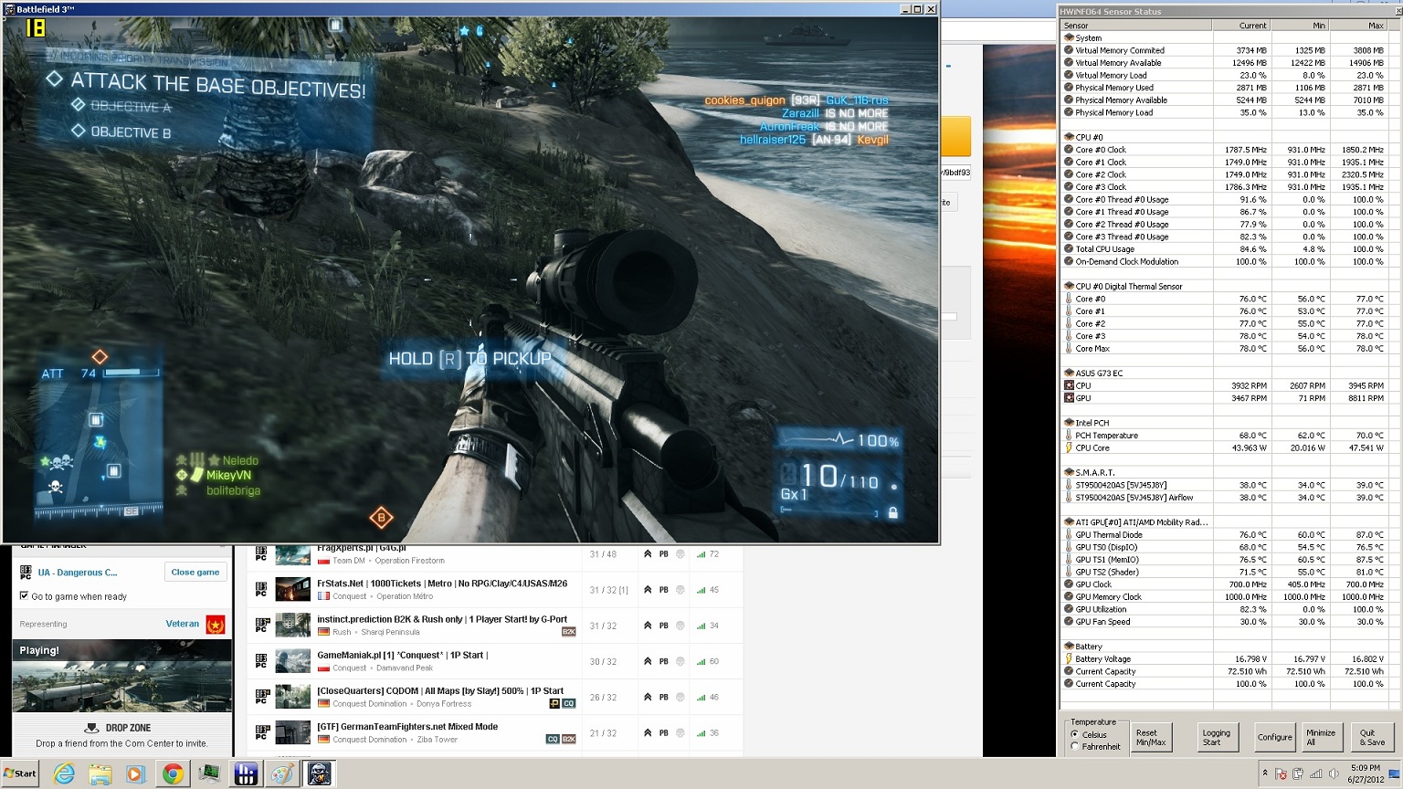Viewport: 1403px width, 789px height.
Task: Click the BF3 PC icon beside UA - Dangerous
Action: pos(26,573)
